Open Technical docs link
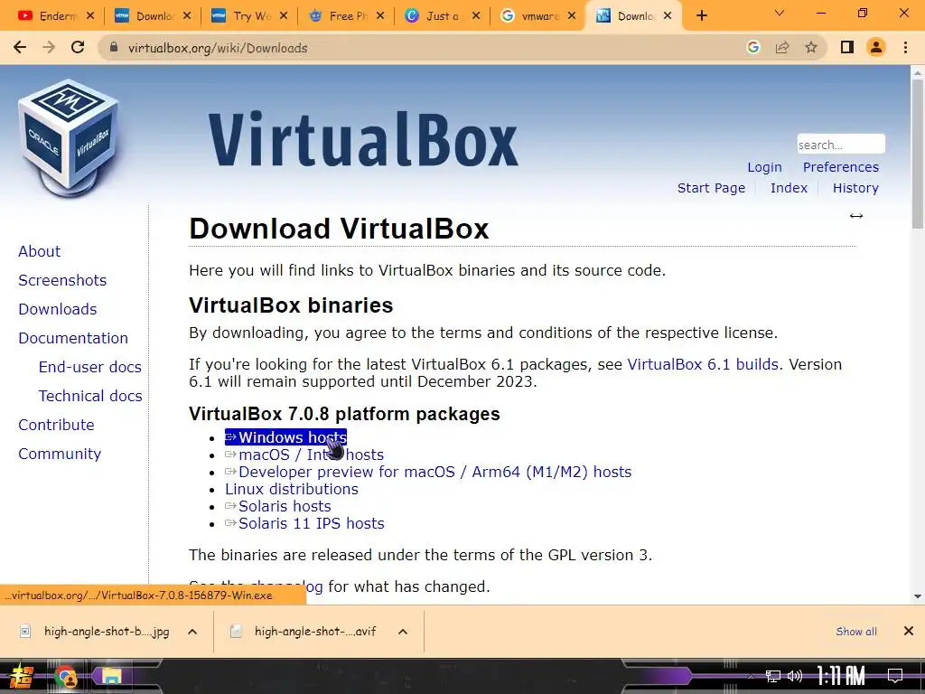This screenshot has height=694, width=925. [90, 396]
